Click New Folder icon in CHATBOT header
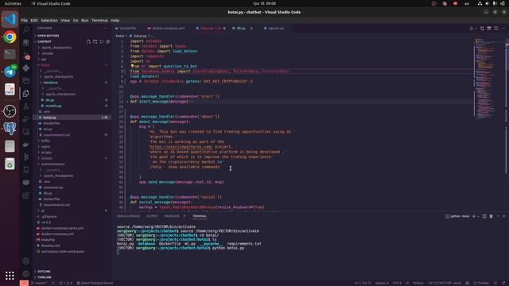The image size is (509, 286). pyautogui.click(x=95, y=41)
